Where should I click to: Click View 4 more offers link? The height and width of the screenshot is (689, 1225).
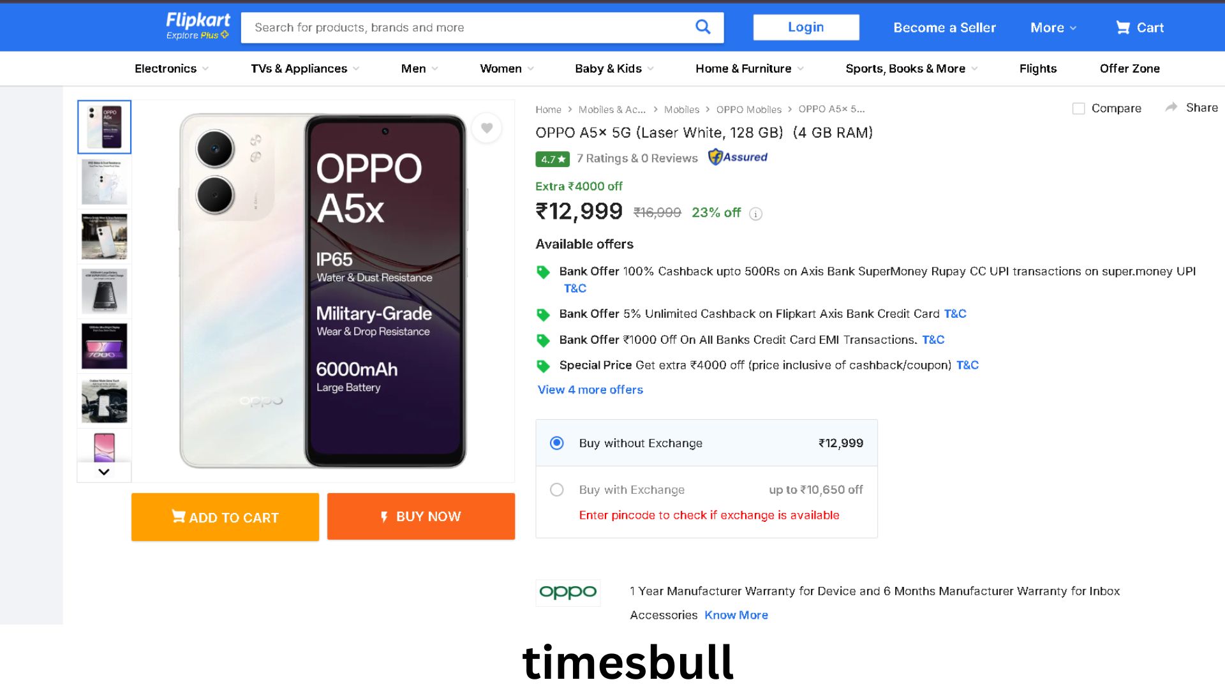(x=590, y=390)
